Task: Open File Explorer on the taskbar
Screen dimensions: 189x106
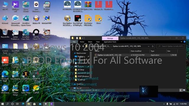Action: (29, 104)
